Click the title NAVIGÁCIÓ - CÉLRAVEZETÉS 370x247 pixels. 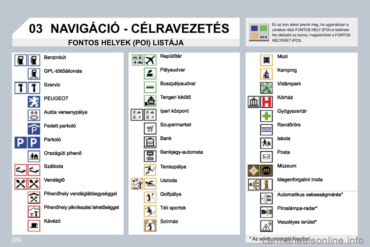[140, 28]
